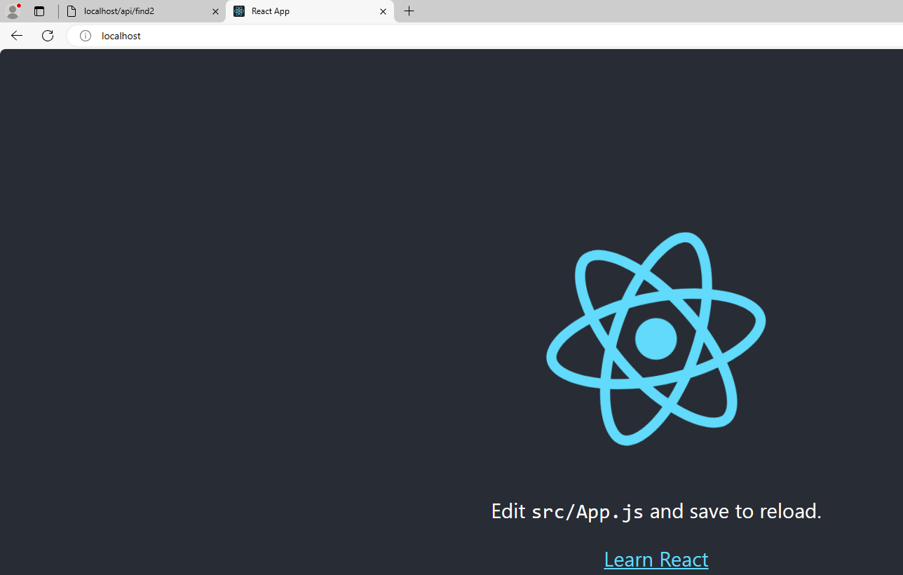Follow the Learn React link
This screenshot has height=575, width=903.
(x=656, y=559)
